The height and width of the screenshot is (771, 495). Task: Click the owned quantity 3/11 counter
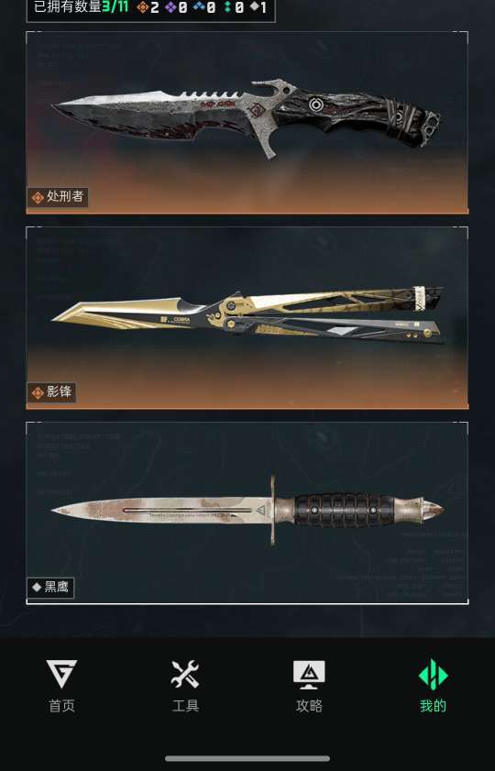pos(115,7)
